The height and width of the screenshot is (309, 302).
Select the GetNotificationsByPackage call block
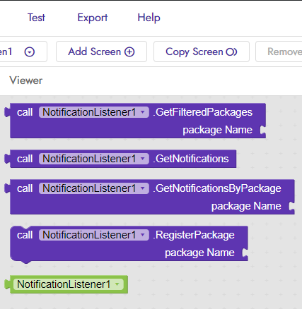[x=149, y=197]
